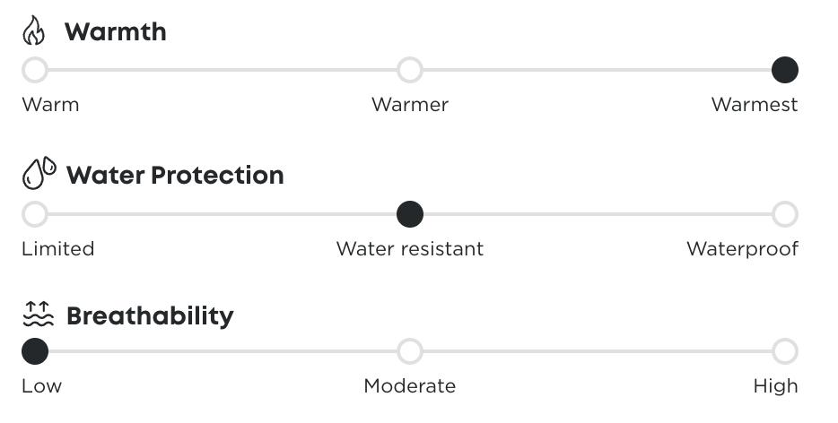Select the filled Low breathability circle
The image size is (838, 423).
coord(35,351)
